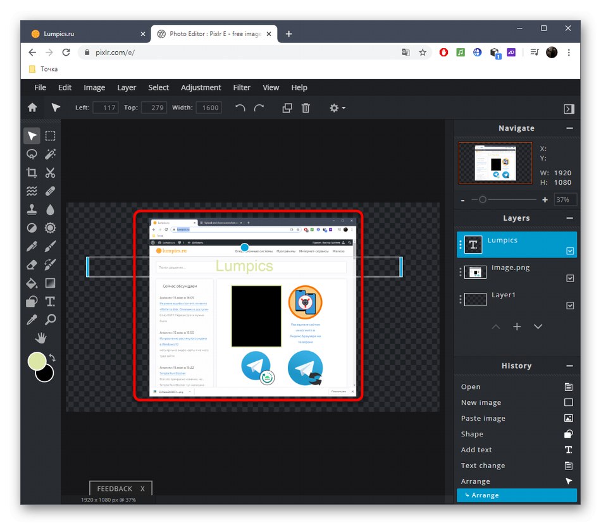This screenshot has width=601, height=525.
Task: Click the Navigate zoom slider handle
Action: point(483,199)
